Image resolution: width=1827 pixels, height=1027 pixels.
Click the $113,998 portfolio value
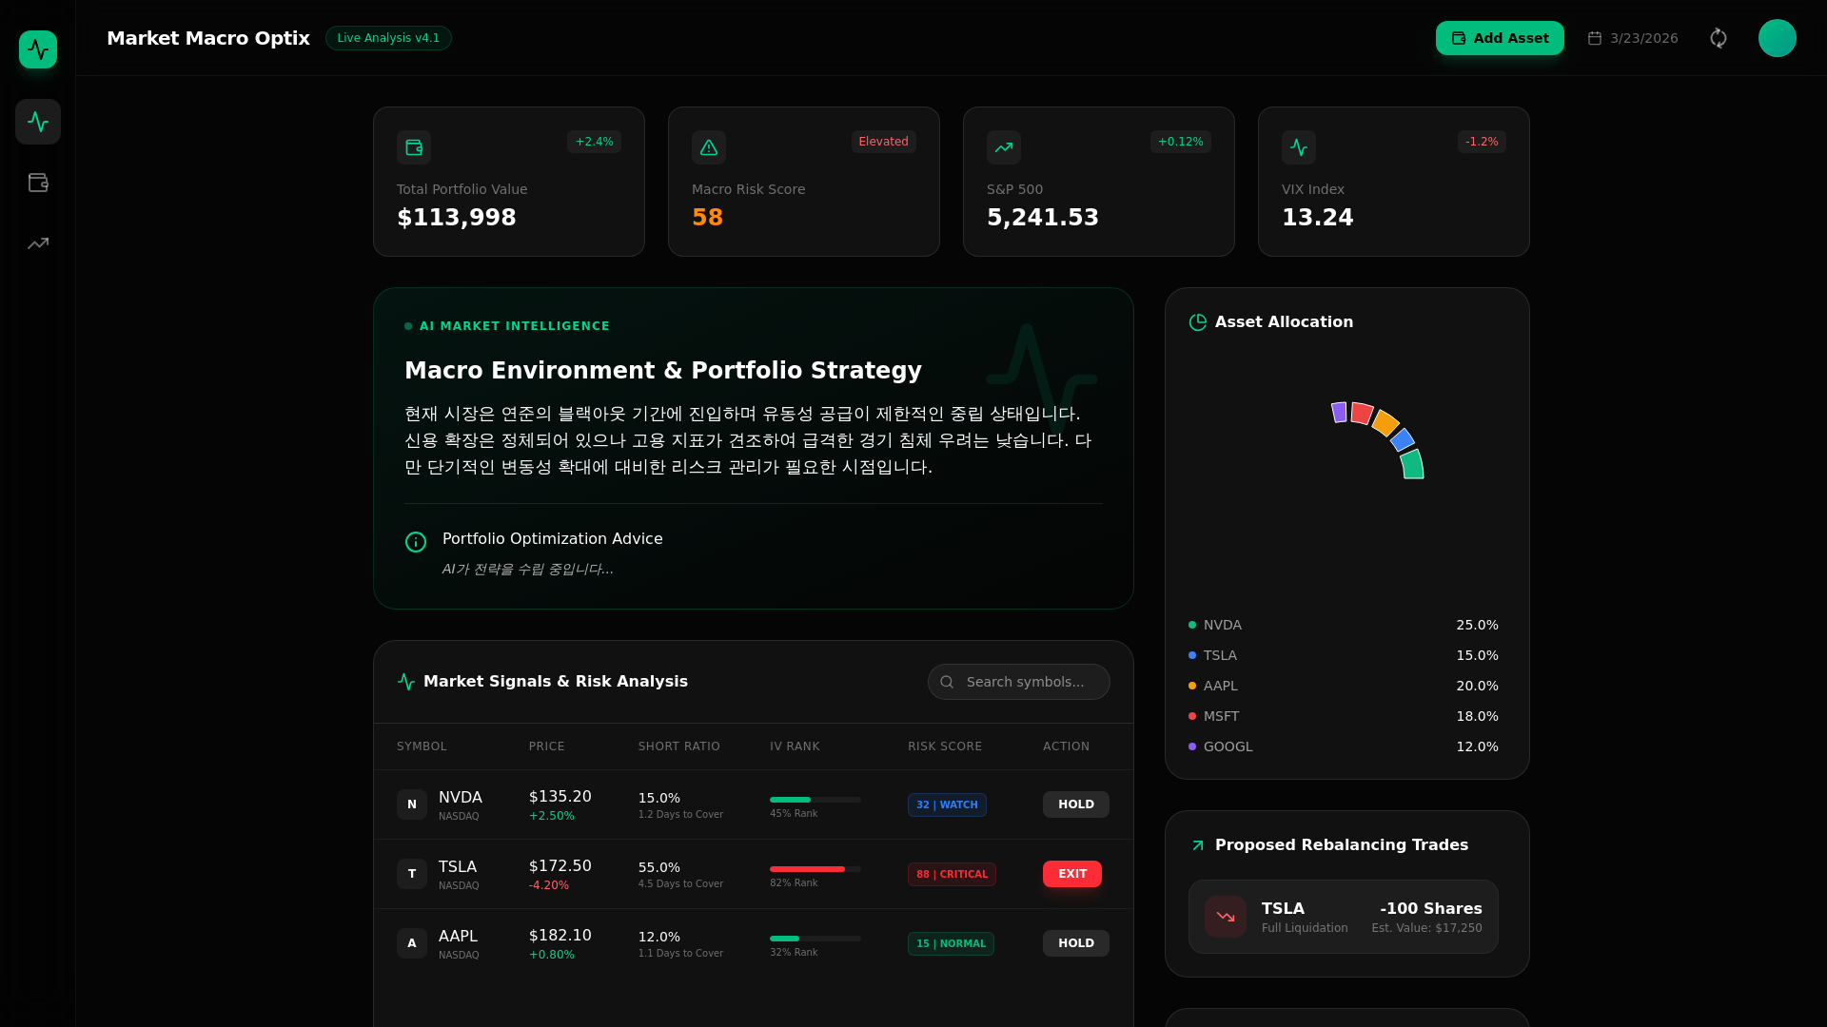[457, 218]
